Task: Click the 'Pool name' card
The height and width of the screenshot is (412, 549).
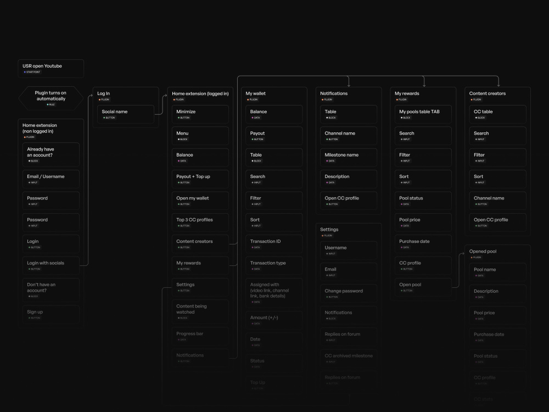Action: click(498, 272)
